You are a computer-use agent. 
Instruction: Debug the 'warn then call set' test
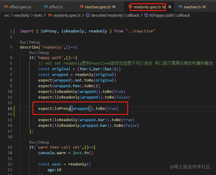[x=43, y=142]
